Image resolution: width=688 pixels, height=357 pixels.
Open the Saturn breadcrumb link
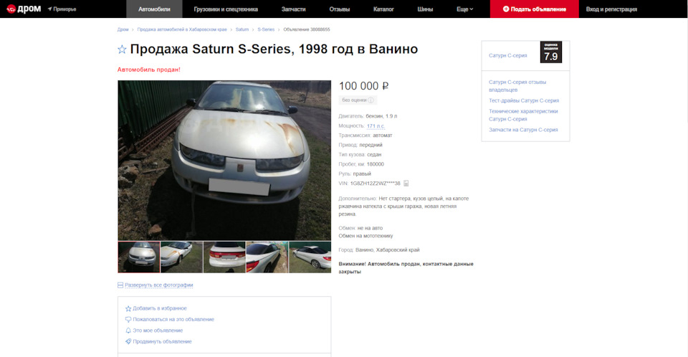pyautogui.click(x=242, y=29)
